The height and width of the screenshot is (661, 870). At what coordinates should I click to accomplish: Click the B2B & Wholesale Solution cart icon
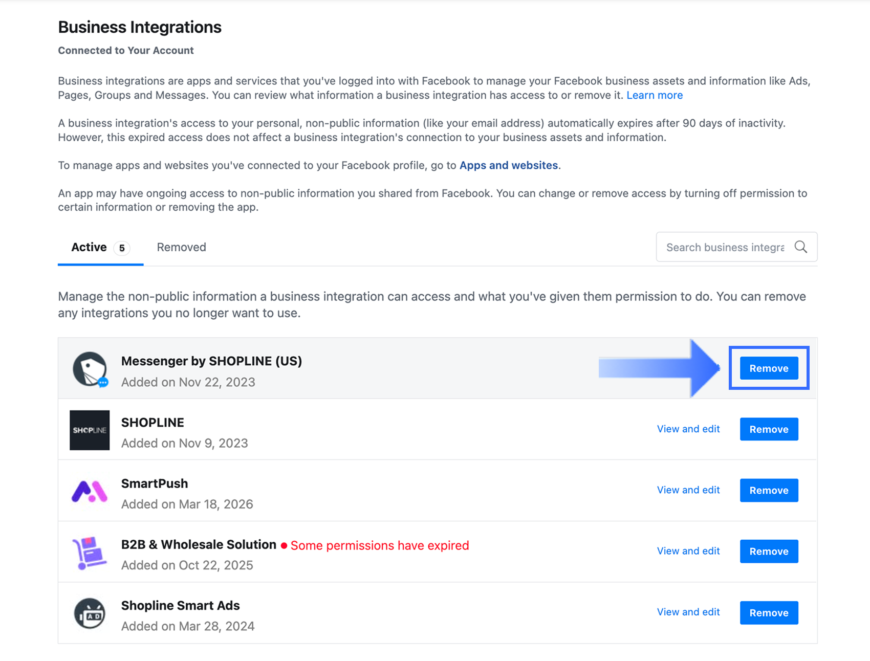coord(90,553)
